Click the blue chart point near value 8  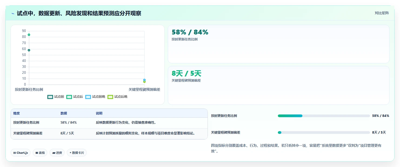point(144,80)
